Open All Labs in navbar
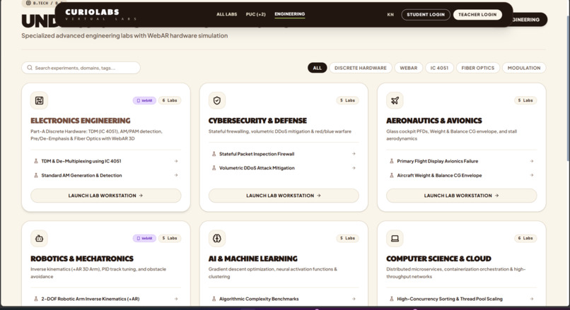The image size is (570, 310). point(226,15)
